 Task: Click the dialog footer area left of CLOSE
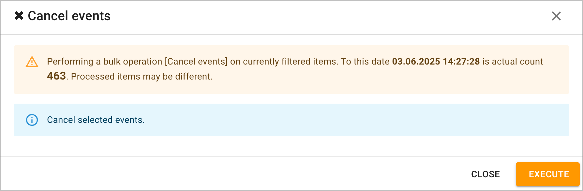228,174
